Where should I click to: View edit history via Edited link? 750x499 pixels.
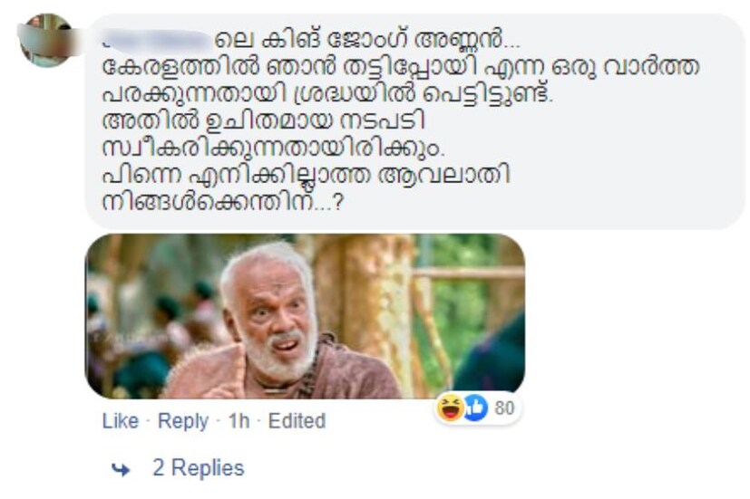click(297, 421)
